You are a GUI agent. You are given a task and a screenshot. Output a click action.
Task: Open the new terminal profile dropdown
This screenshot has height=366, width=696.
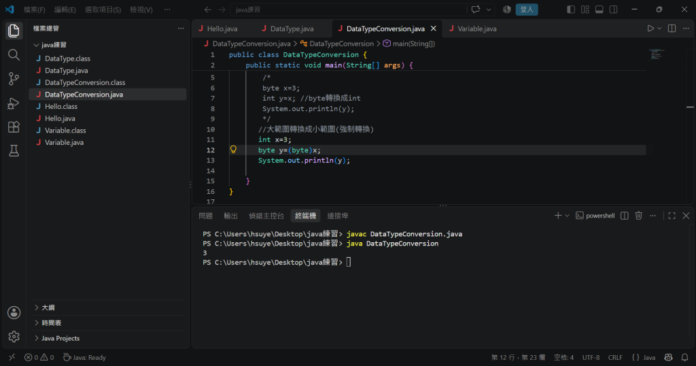pos(567,216)
